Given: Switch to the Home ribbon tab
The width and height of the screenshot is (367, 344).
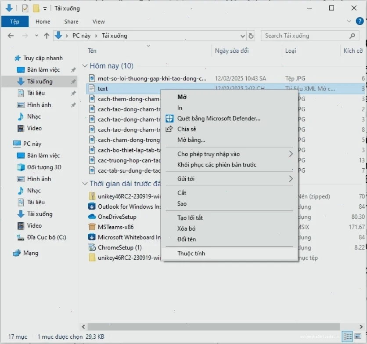Looking at the screenshot, I should coord(43,22).
